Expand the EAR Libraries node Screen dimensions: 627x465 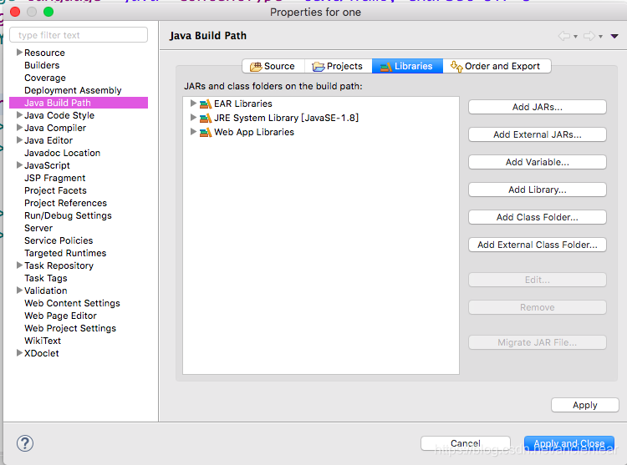(x=193, y=104)
